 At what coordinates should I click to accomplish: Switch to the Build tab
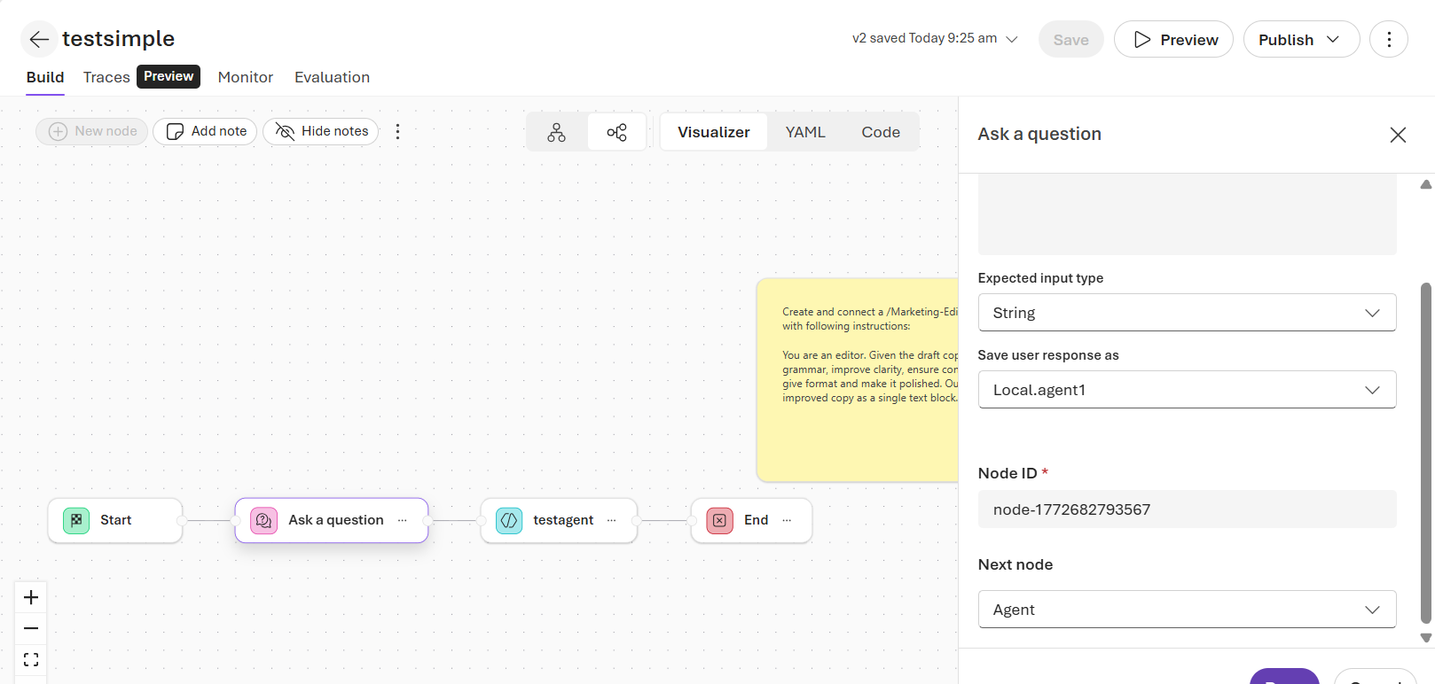coord(45,77)
